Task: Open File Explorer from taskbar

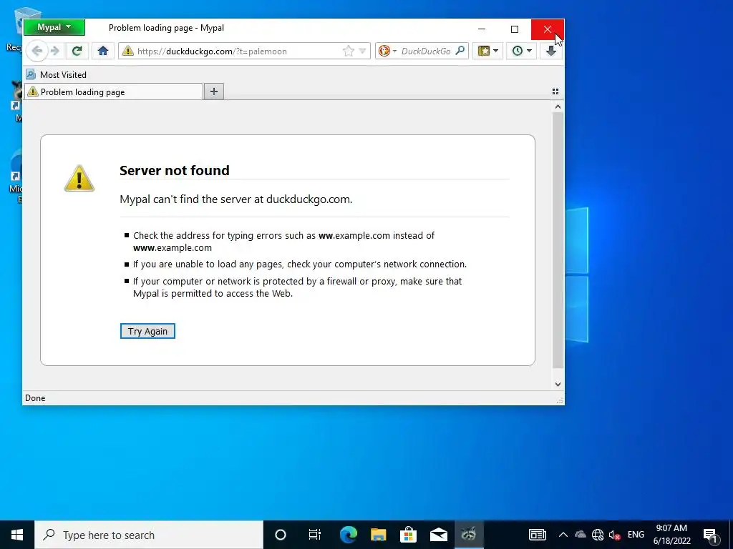Action: [x=379, y=535]
